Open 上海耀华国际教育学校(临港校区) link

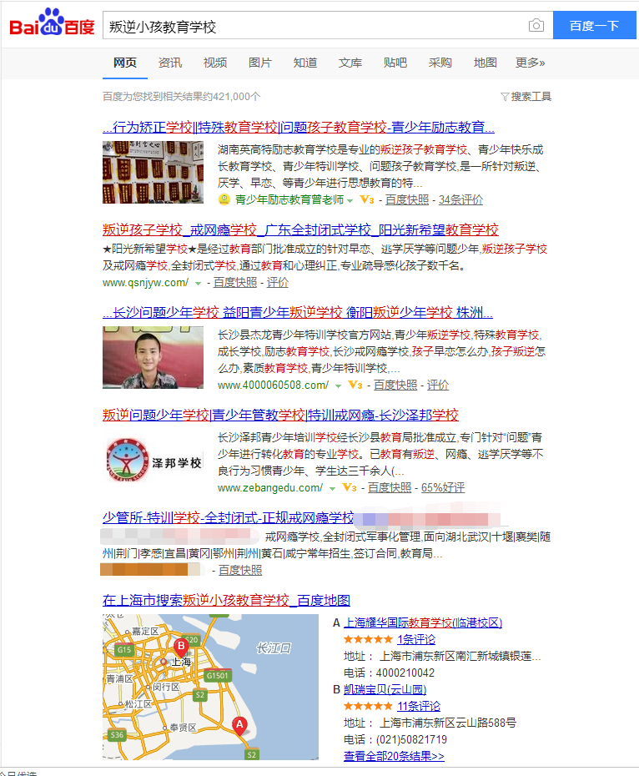pos(423,622)
